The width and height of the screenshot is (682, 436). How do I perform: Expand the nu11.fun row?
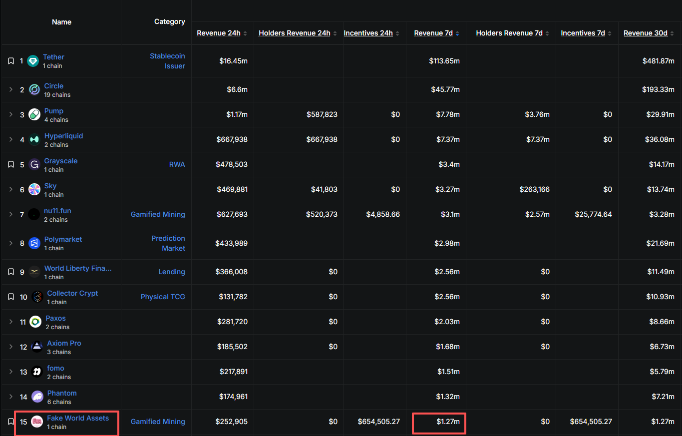pos(11,215)
